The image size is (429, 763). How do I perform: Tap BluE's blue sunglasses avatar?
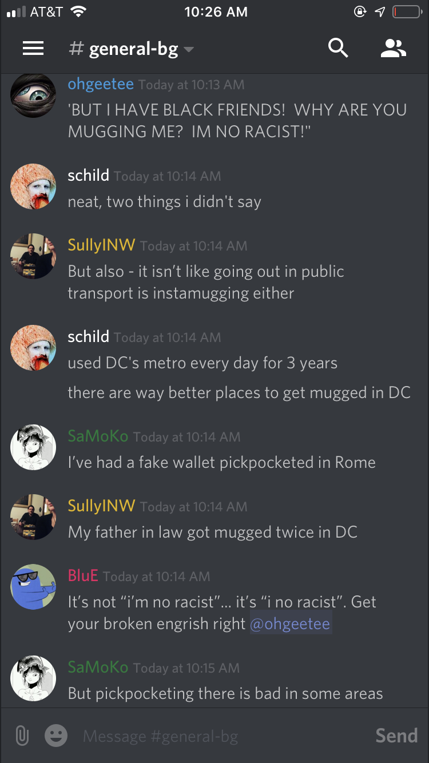tap(33, 587)
